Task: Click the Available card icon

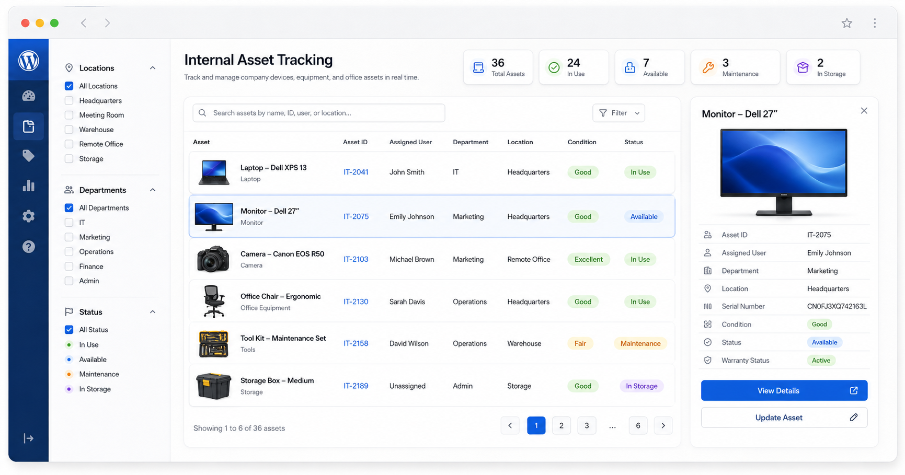Action: pyautogui.click(x=629, y=67)
